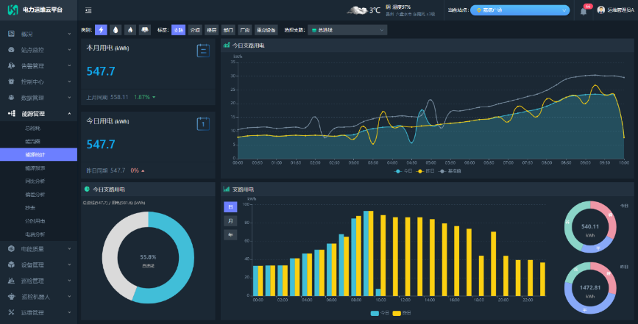Open 总能耗 in the sidebar submenu
Viewport: 638px width, 324px height.
33,128
